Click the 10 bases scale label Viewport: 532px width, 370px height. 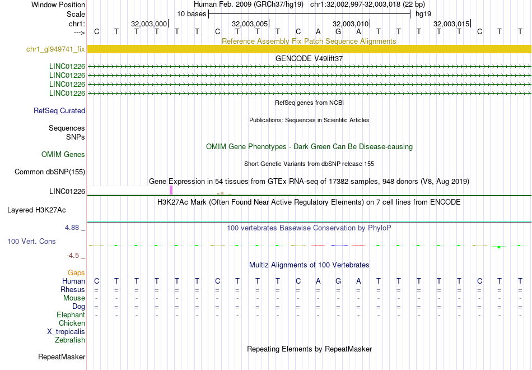(192, 14)
